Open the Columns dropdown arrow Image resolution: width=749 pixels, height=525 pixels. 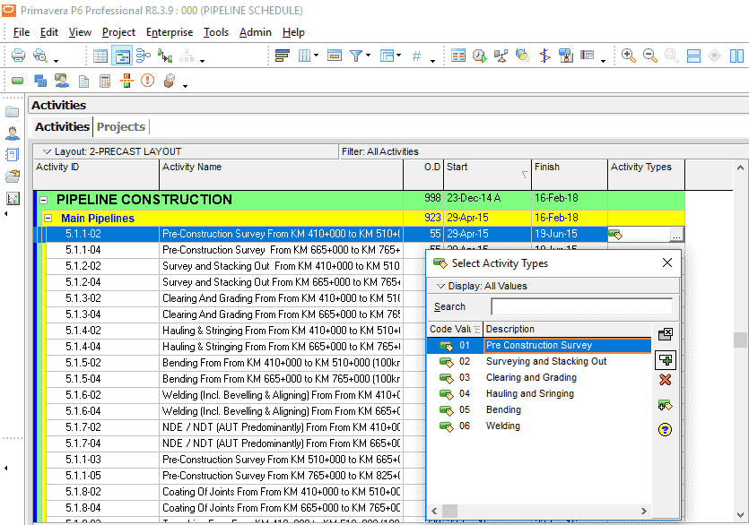coord(317,56)
